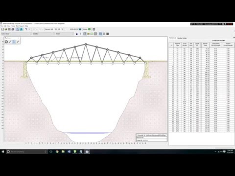Open the Solid Bar cross-section dropdown

(x=44, y=34)
